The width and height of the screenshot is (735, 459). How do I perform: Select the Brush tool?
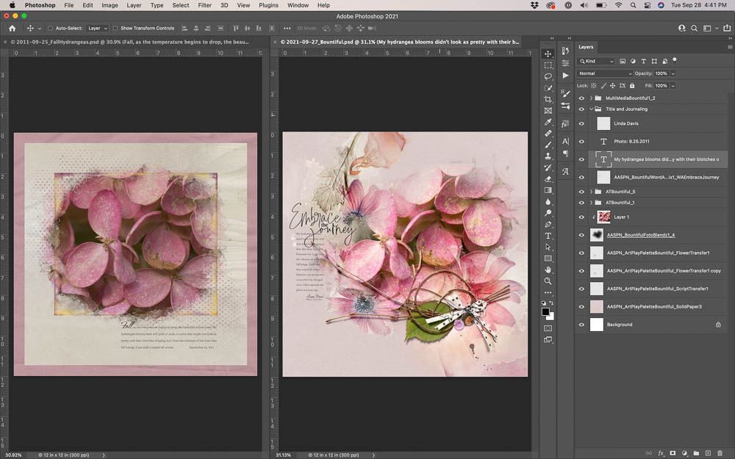[548, 145]
